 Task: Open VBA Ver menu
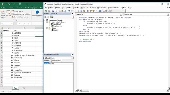tap(63, 8)
